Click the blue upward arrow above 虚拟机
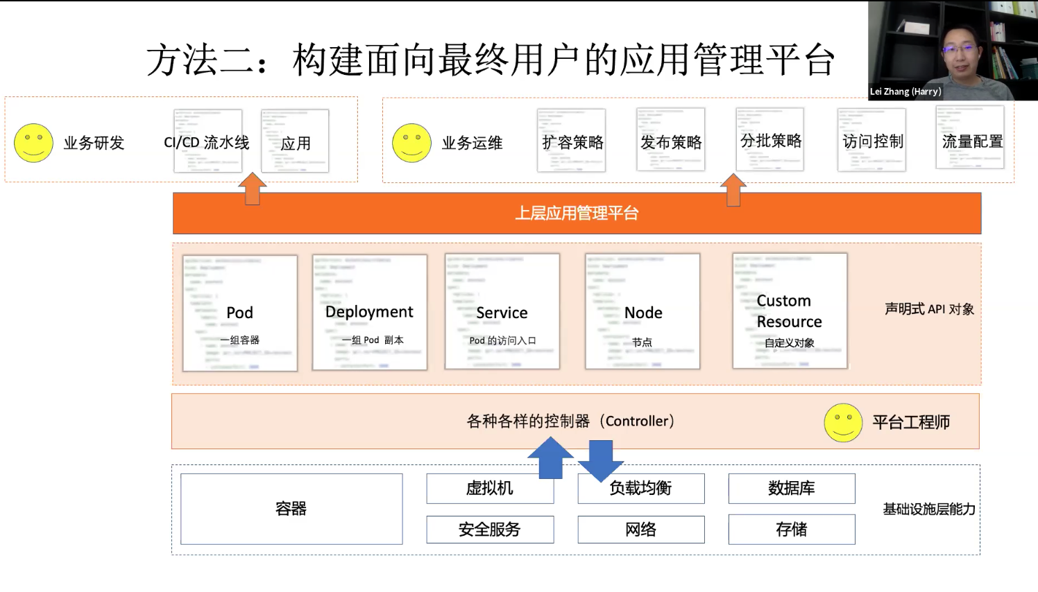1038x592 pixels. pos(551,458)
